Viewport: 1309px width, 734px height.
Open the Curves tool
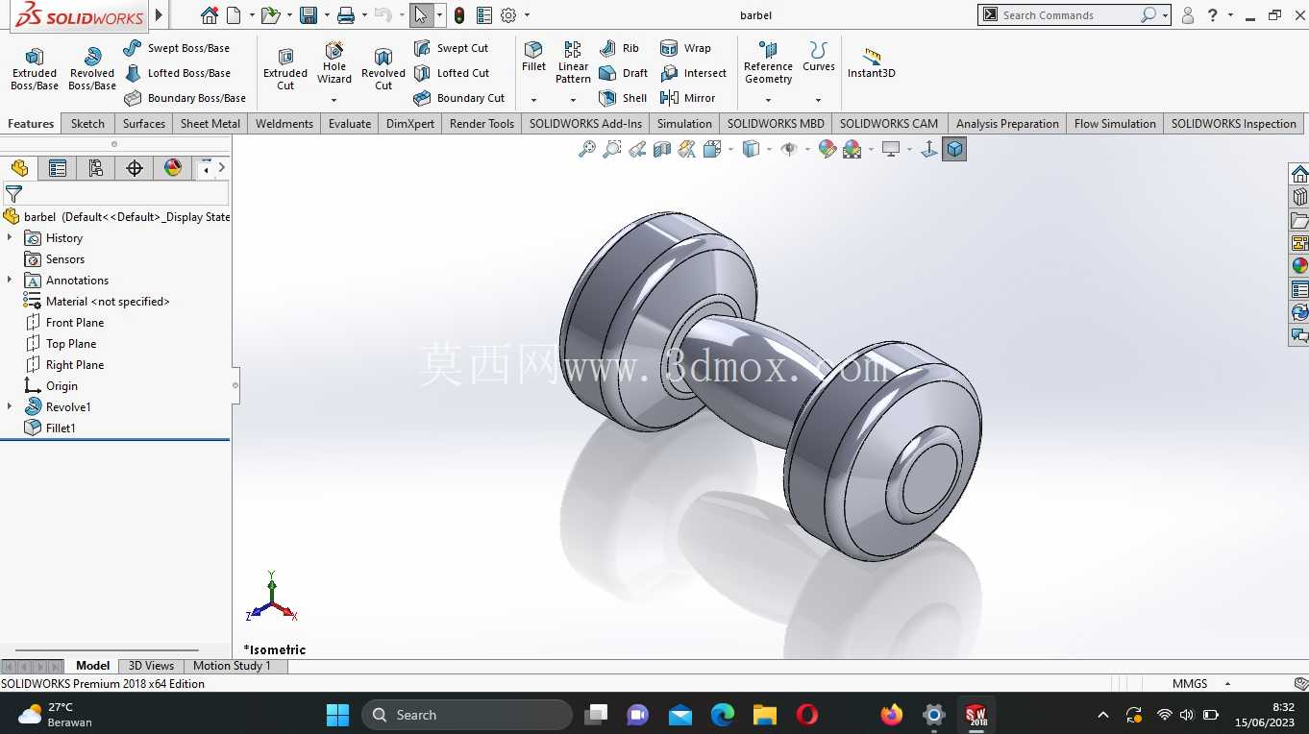pos(819,57)
